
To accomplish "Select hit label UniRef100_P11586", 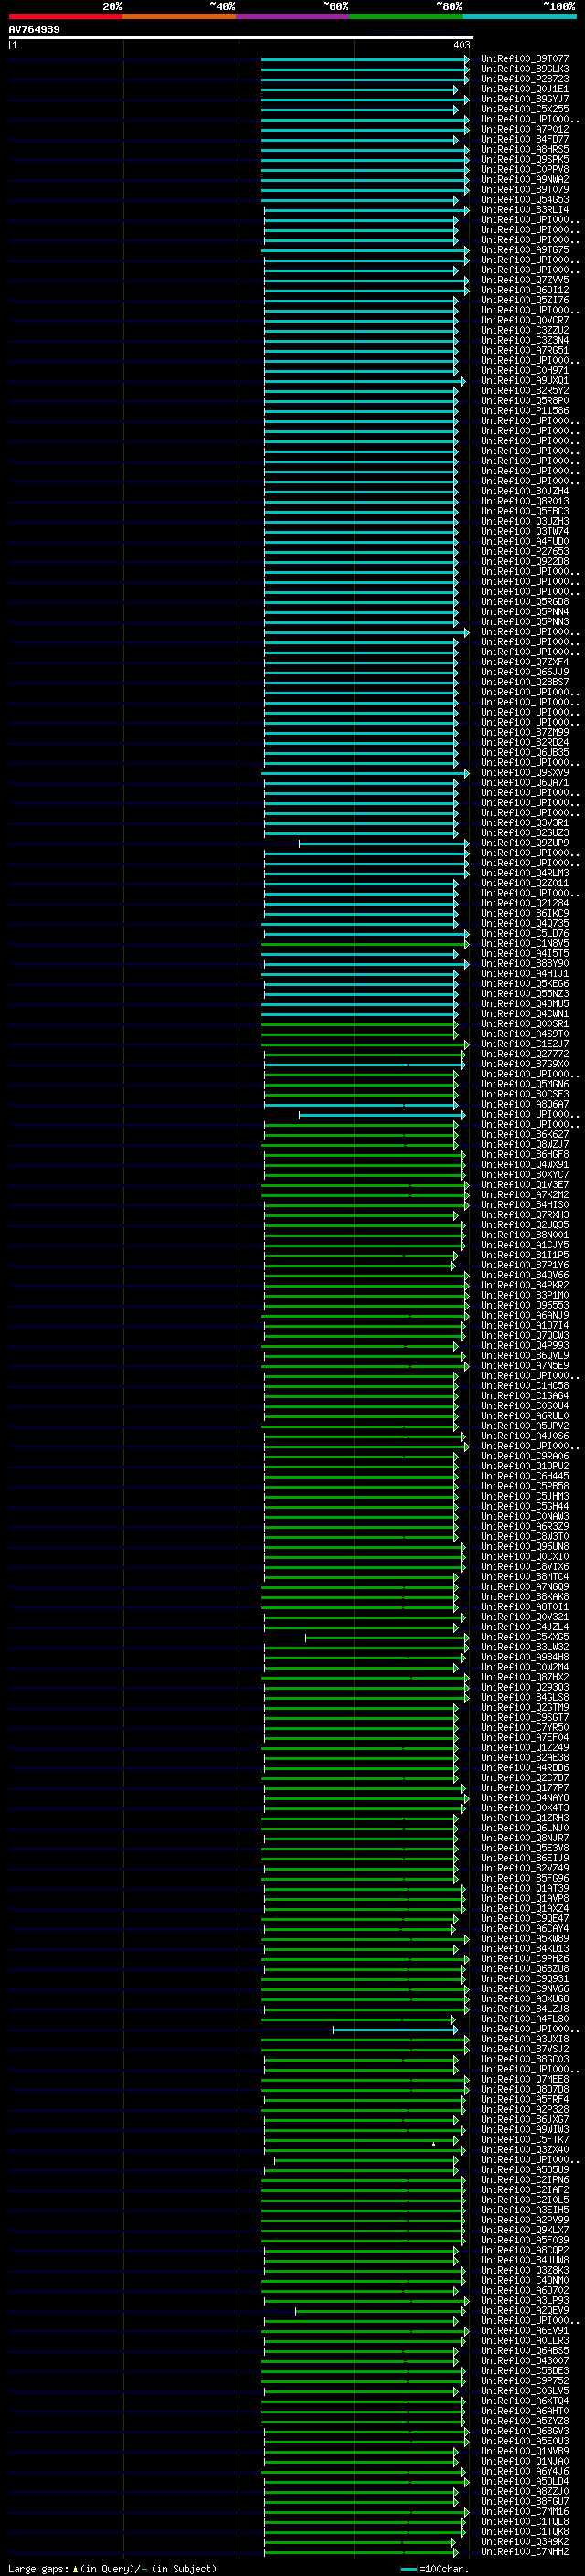I will (525, 410).
